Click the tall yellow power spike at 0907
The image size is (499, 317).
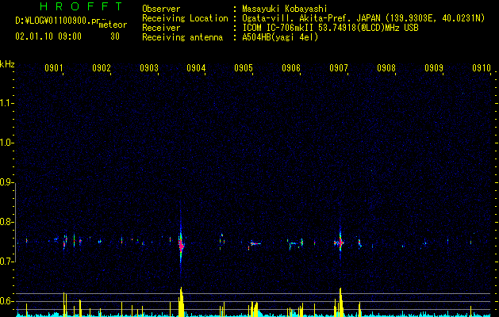point(340,302)
